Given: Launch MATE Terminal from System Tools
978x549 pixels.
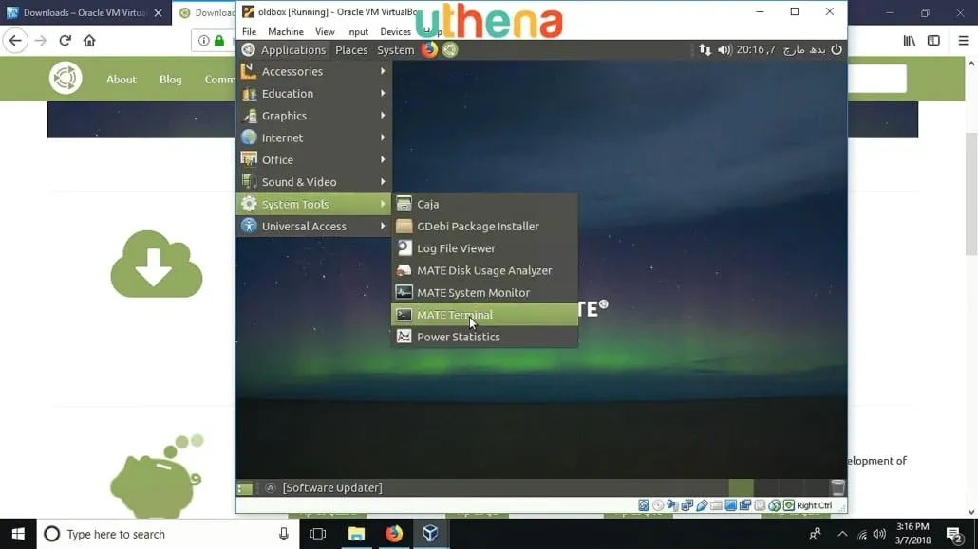Looking at the screenshot, I should (484, 315).
